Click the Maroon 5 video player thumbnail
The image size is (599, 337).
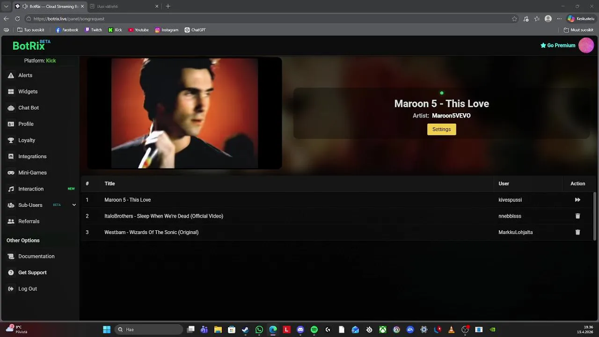pos(184,113)
